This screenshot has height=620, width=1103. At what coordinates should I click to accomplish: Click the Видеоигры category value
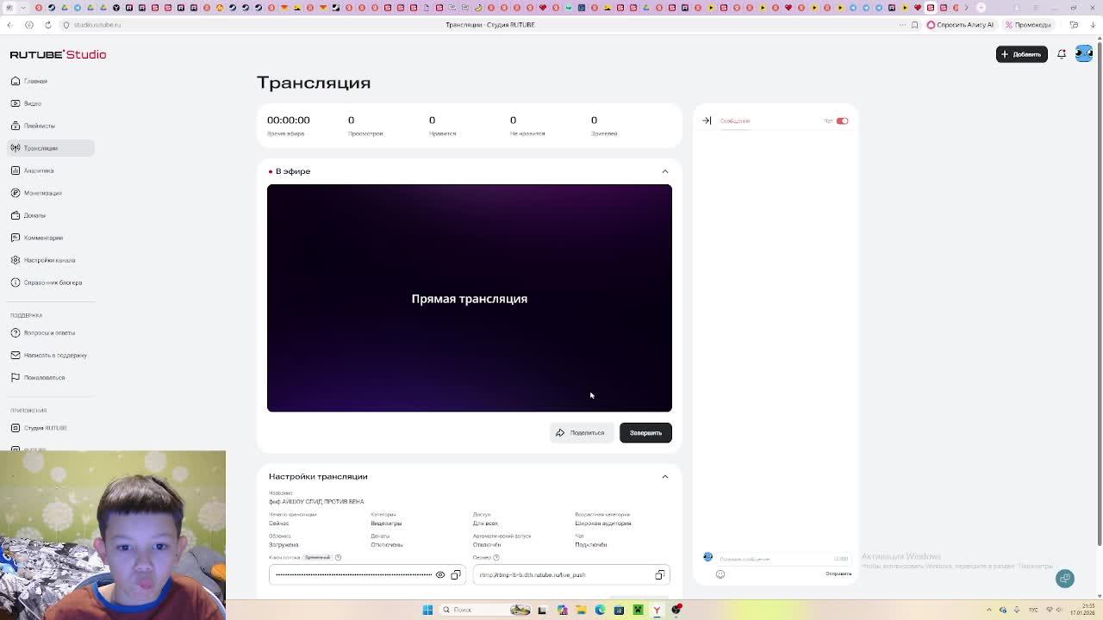coord(386,524)
